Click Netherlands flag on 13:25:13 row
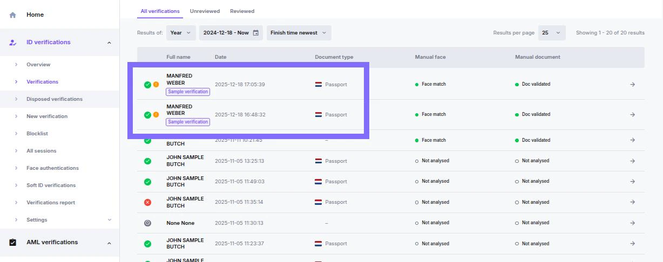 319,161
